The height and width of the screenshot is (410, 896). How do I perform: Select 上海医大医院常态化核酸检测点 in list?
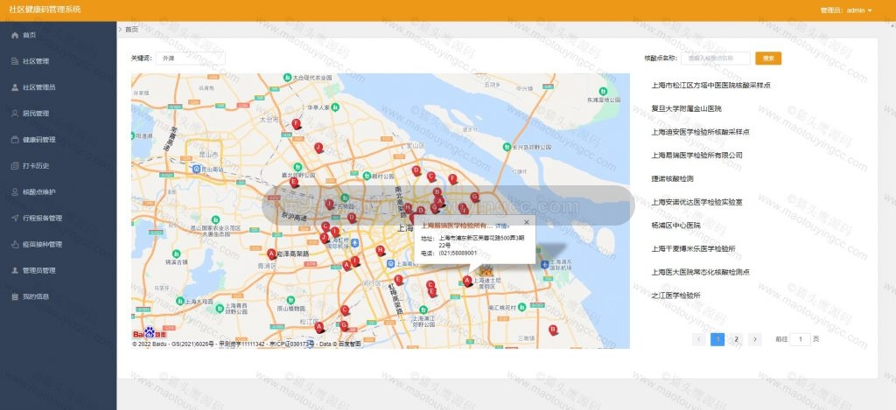(701, 273)
